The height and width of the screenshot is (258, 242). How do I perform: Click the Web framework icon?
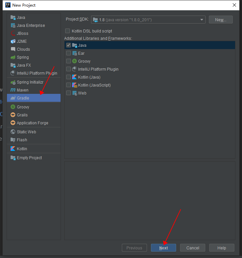point(74,93)
